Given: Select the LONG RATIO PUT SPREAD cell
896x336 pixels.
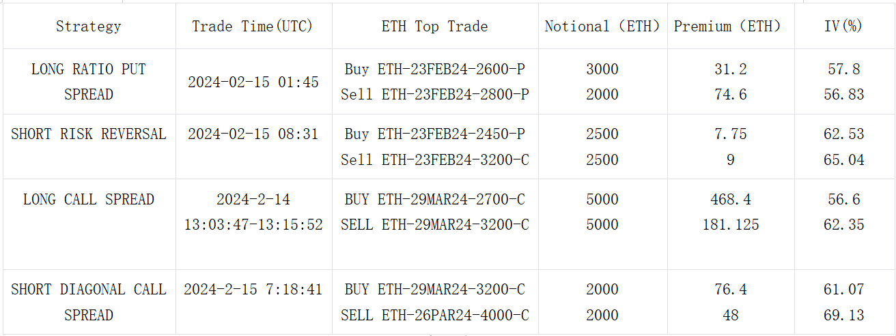Looking at the screenshot, I should (88, 82).
